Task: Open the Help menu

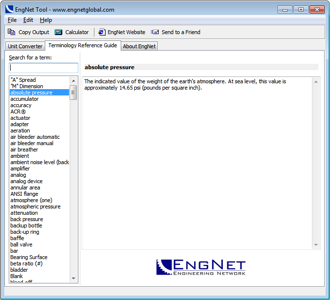Action: click(x=46, y=20)
